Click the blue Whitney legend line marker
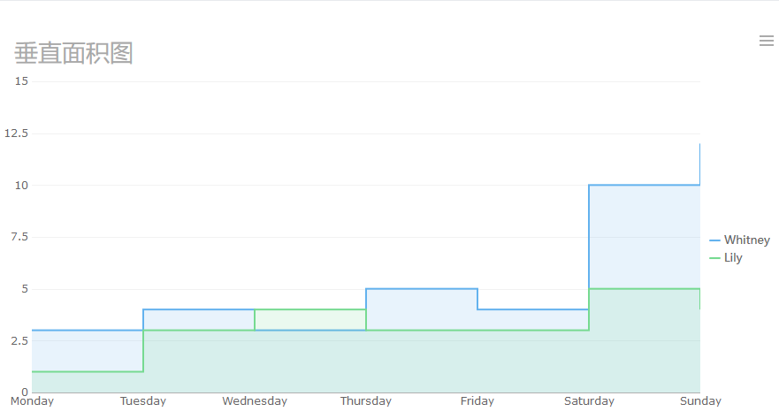Image resolution: width=779 pixels, height=419 pixels. tap(714, 240)
